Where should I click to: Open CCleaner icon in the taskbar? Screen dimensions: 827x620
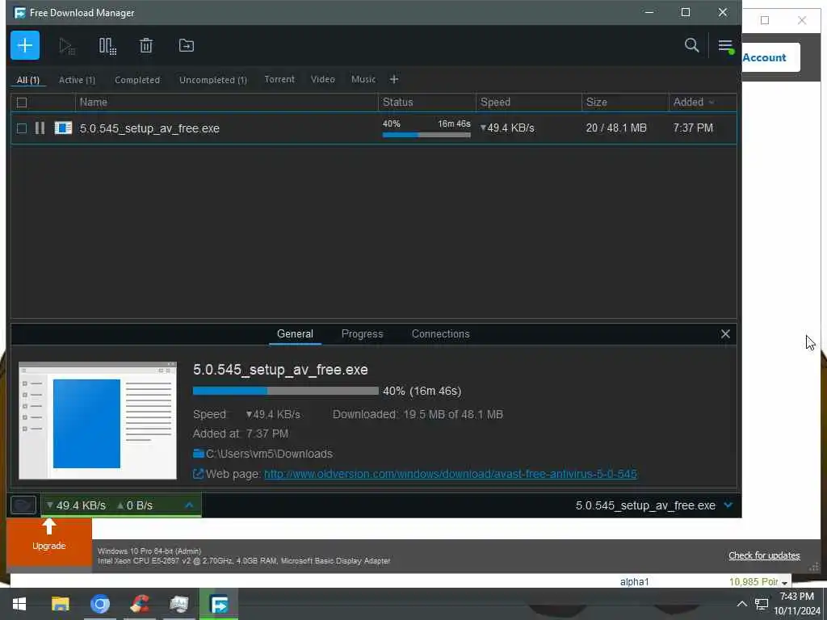[139, 604]
